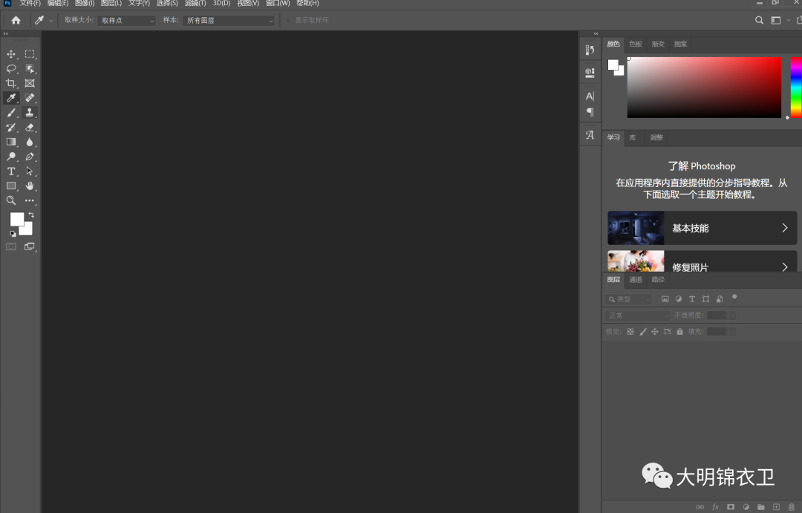Expand the 基本技能 tutorial chevron
Viewport: 802px width, 513px height.
point(785,228)
